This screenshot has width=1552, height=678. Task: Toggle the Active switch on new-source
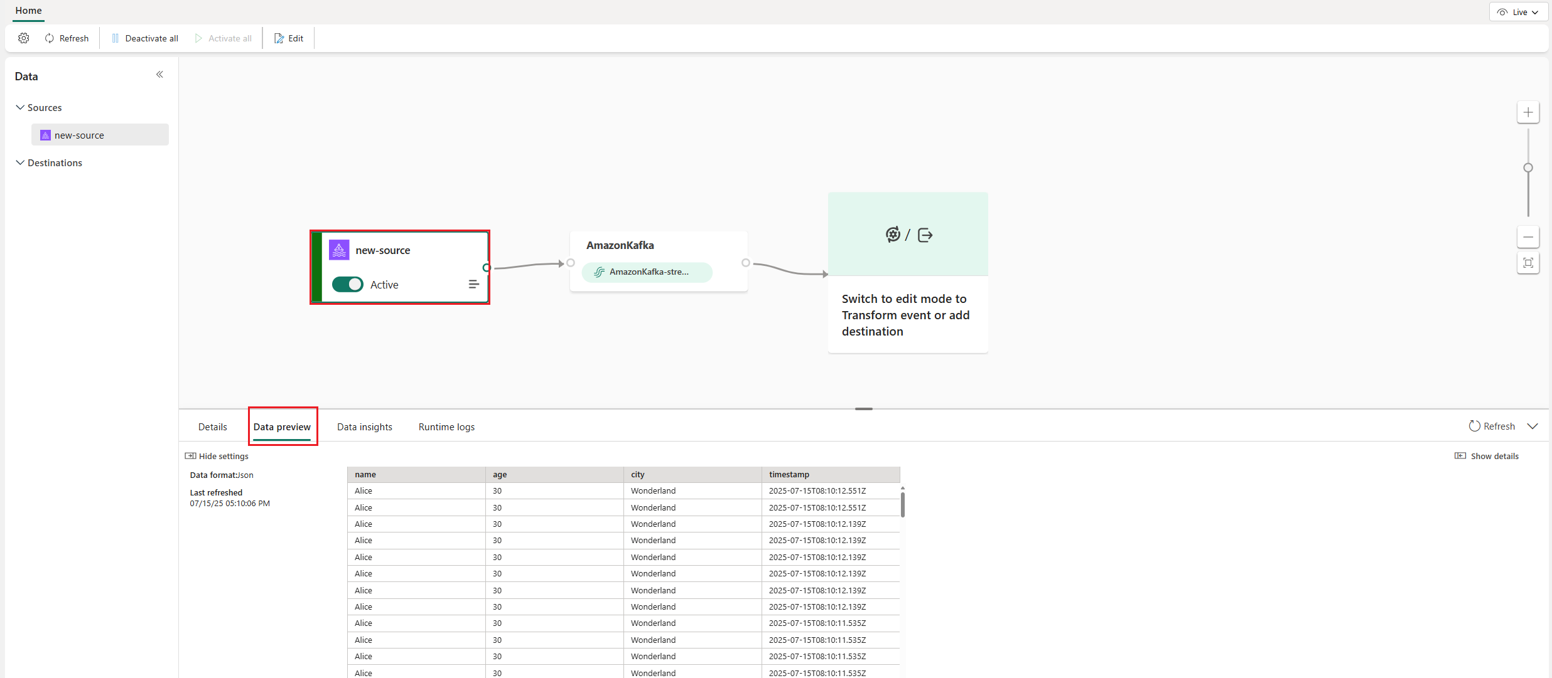click(347, 284)
